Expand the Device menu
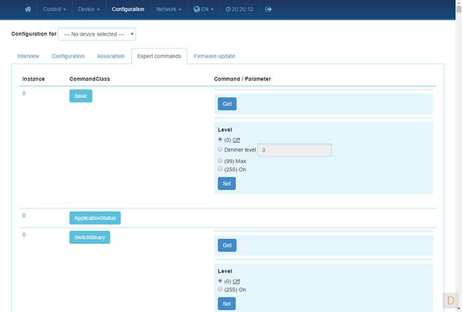 tap(88, 9)
